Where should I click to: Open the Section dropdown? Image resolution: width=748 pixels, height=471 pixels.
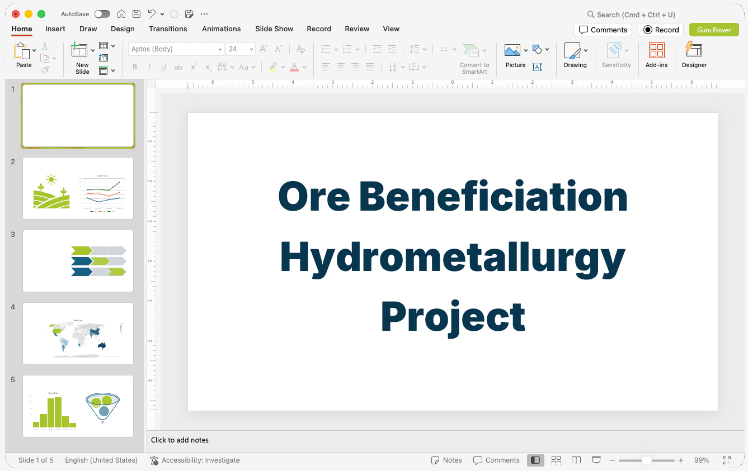(107, 70)
